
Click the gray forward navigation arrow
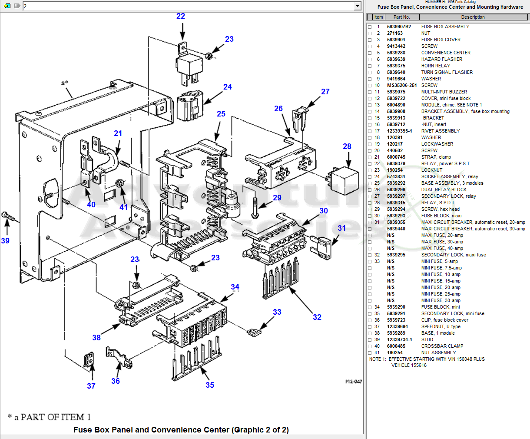17,6
